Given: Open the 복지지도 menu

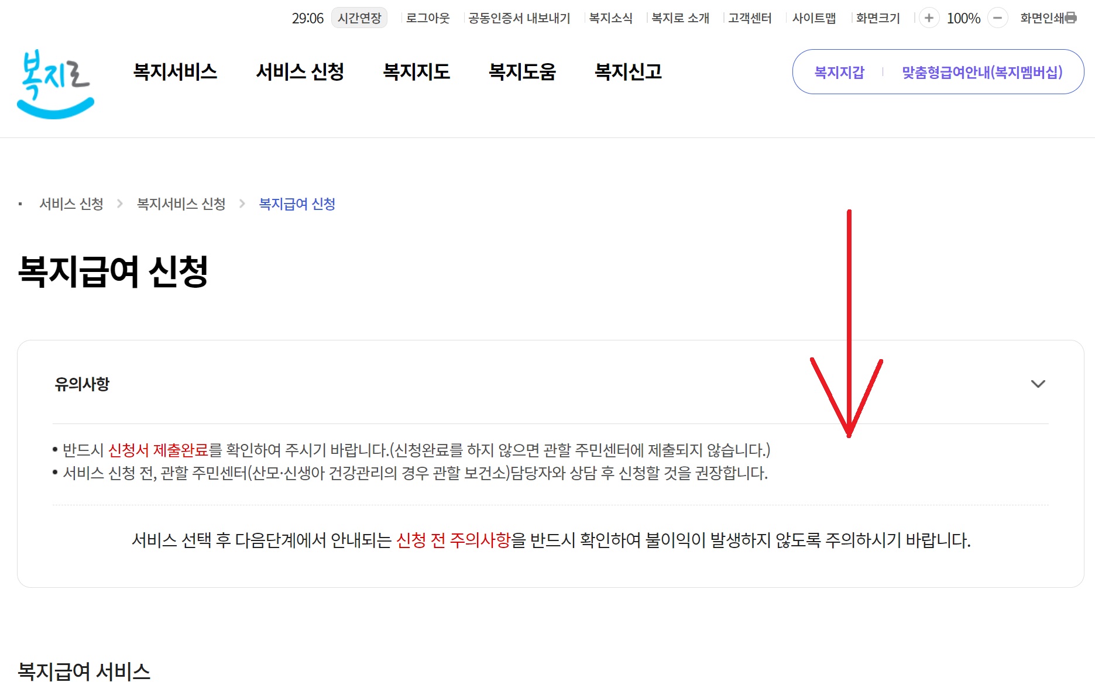Looking at the screenshot, I should (x=417, y=71).
